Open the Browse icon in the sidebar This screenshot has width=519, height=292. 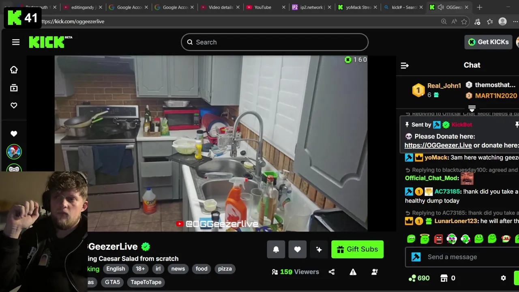point(14,88)
